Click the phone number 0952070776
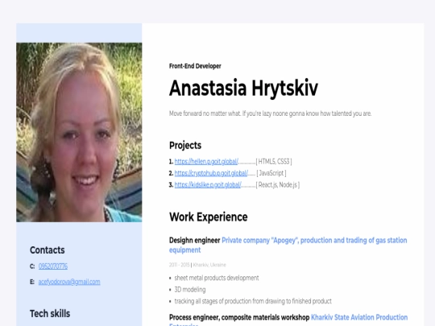Image resolution: width=435 pixels, height=326 pixels. click(x=53, y=266)
